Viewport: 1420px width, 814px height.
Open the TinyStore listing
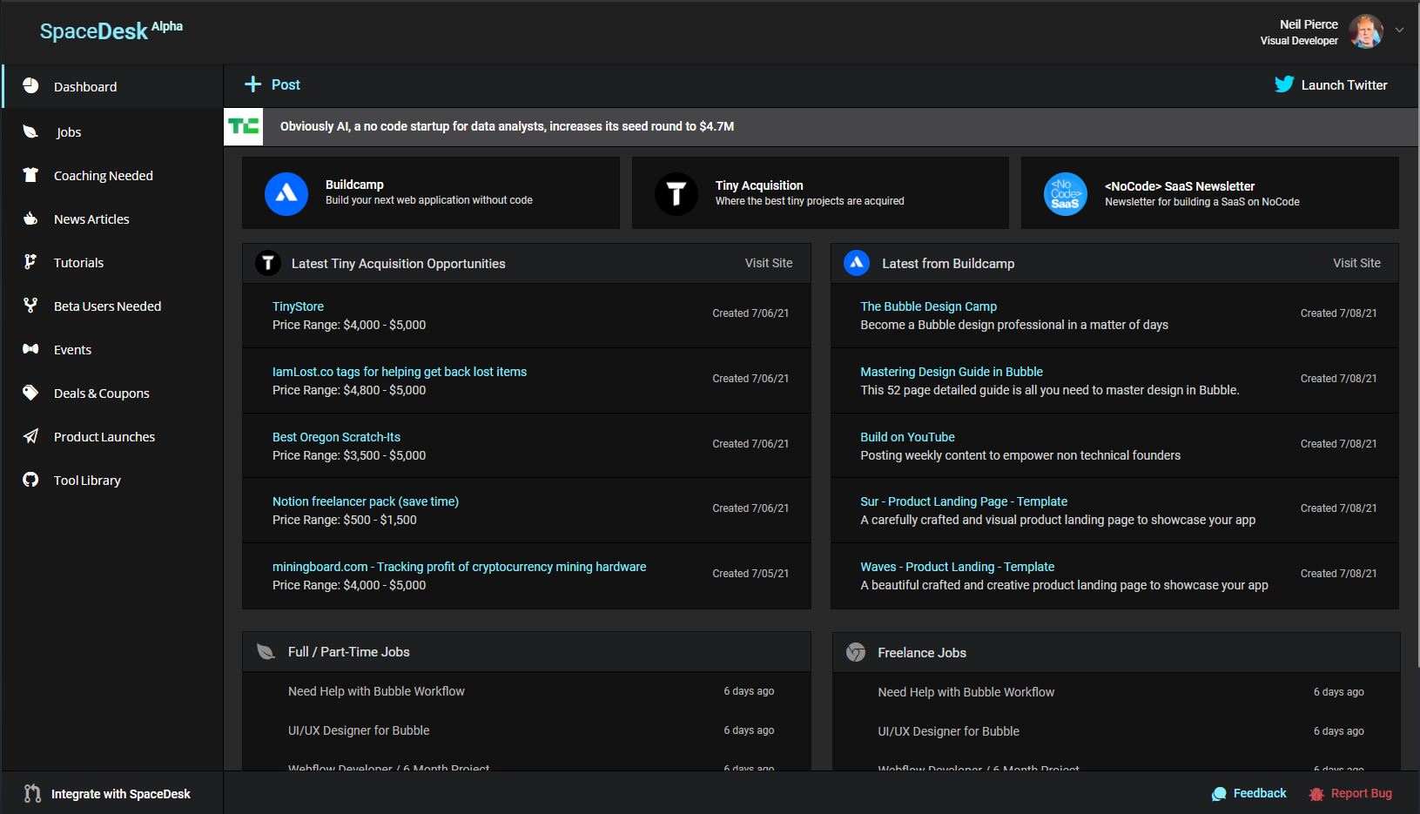[x=298, y=306]
